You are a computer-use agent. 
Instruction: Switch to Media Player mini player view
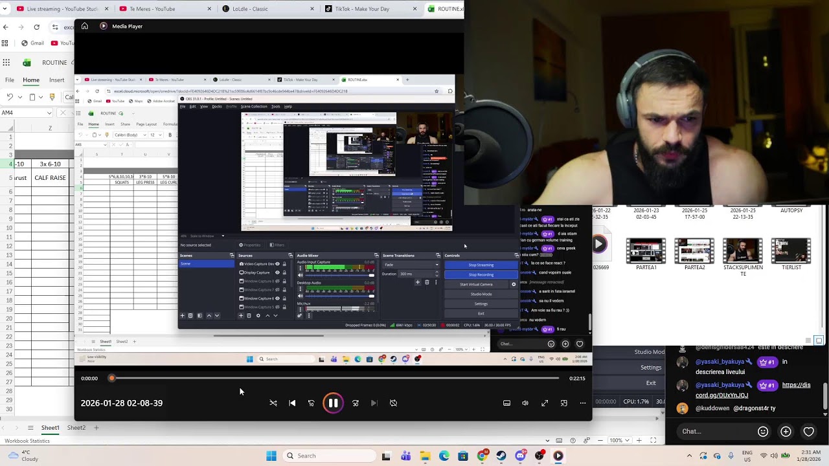[563, 403]
